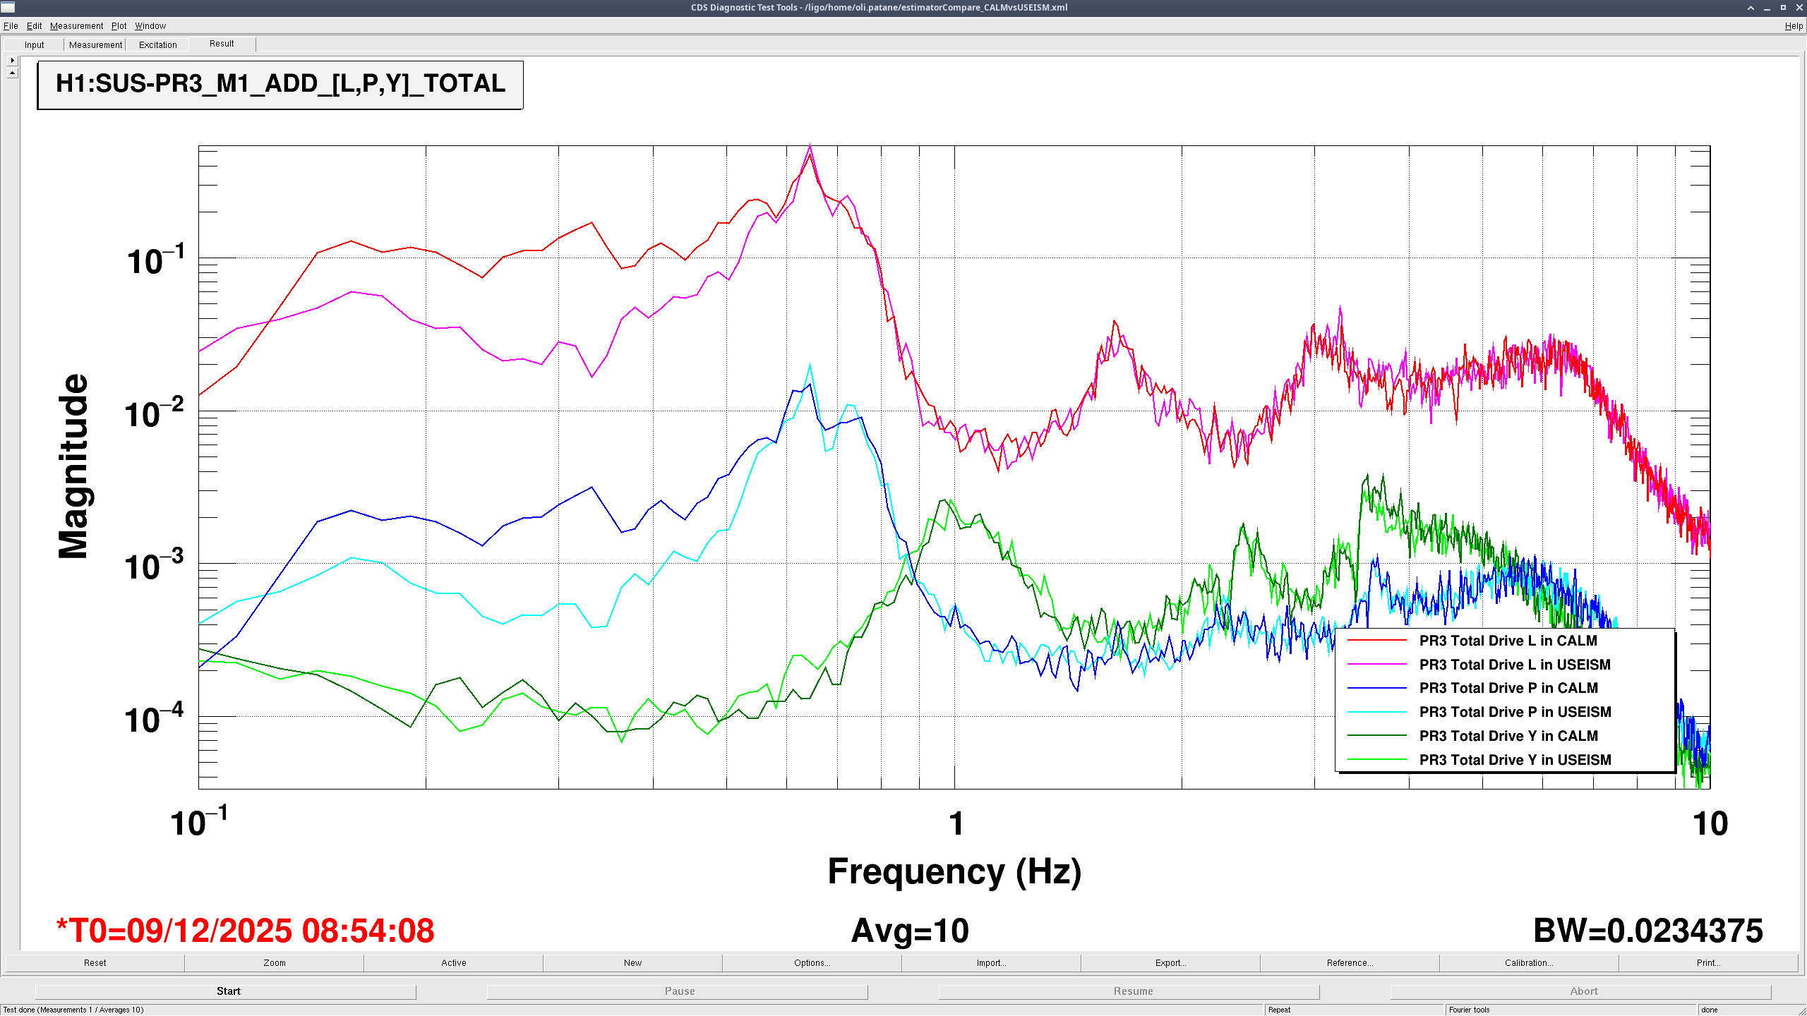Click the window menu icon in title bar
This screenshot has height=1016, width=1807.
point(8,8)
